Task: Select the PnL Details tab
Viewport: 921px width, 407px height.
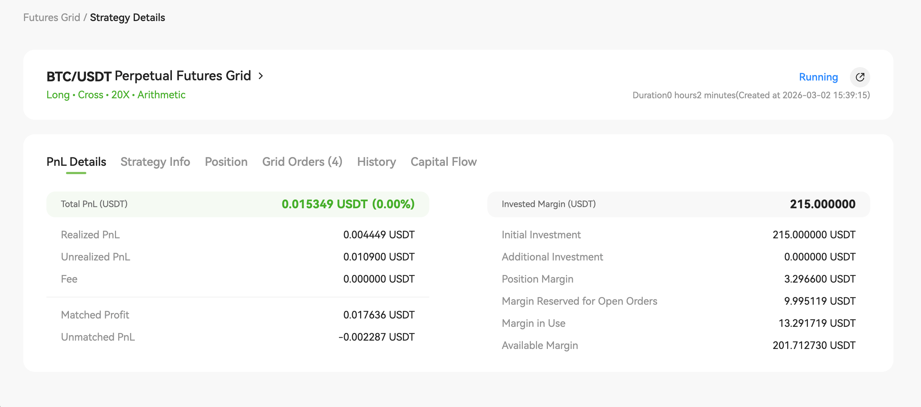Action: pos(76,162)
